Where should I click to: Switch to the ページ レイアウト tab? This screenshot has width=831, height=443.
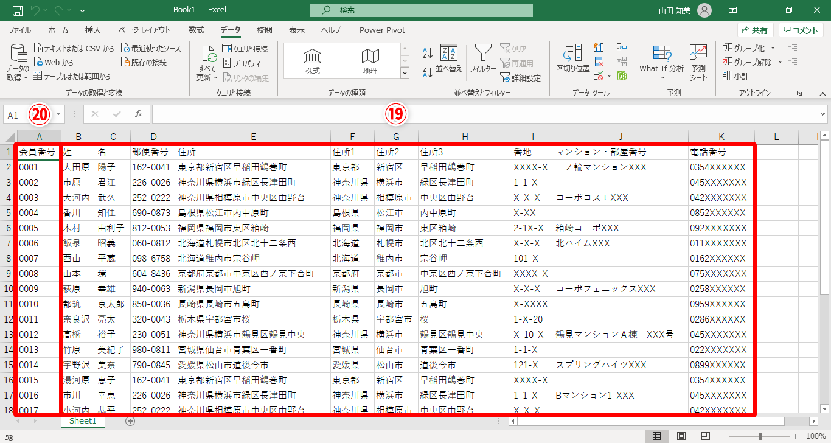click(x=144, y=30)
